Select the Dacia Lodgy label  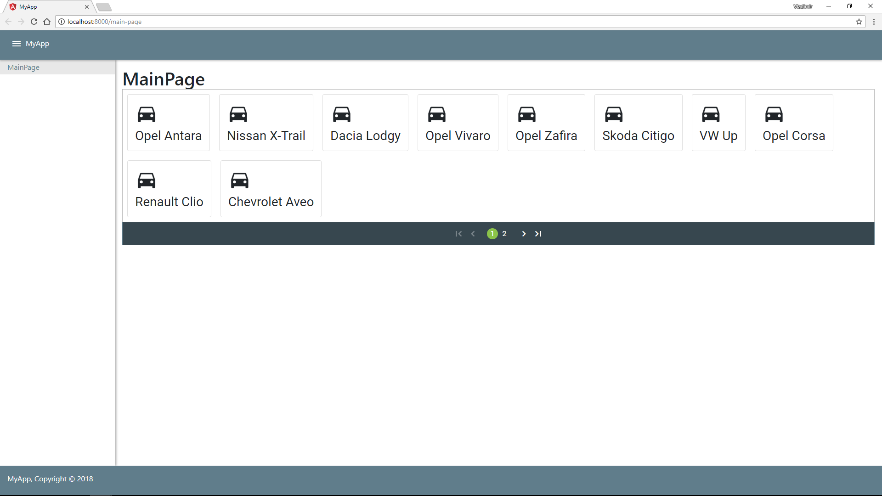click(x=365, y=136)
